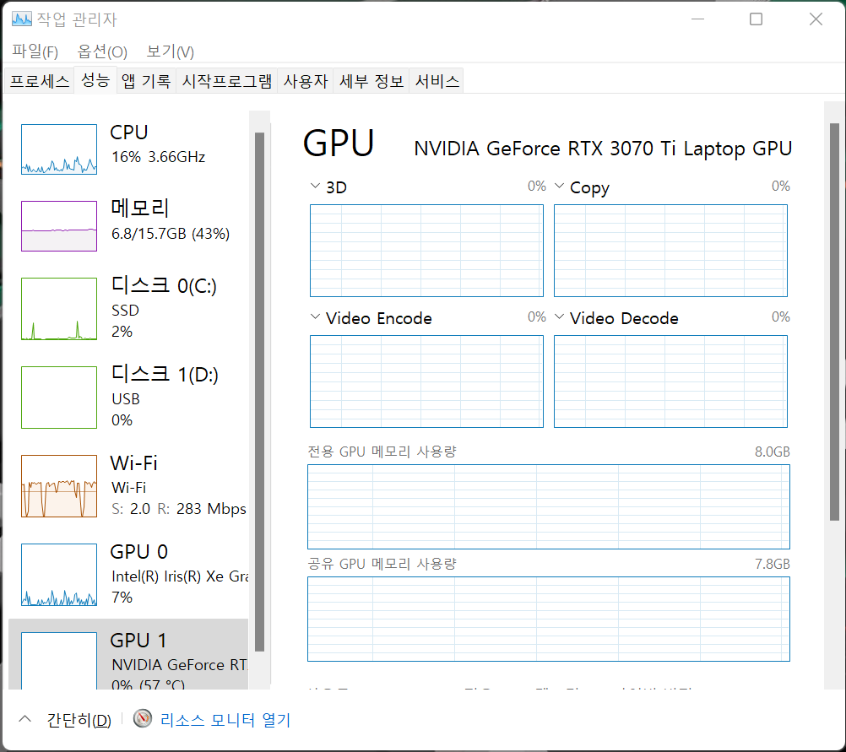Open the Video Encode engine dropdown
Image resolution: width=846 pixels, height=752 pixels.
316,317
